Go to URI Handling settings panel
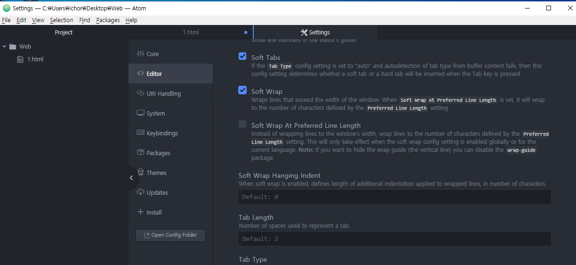This screenshot has height=265, width=576. [170, 93]
